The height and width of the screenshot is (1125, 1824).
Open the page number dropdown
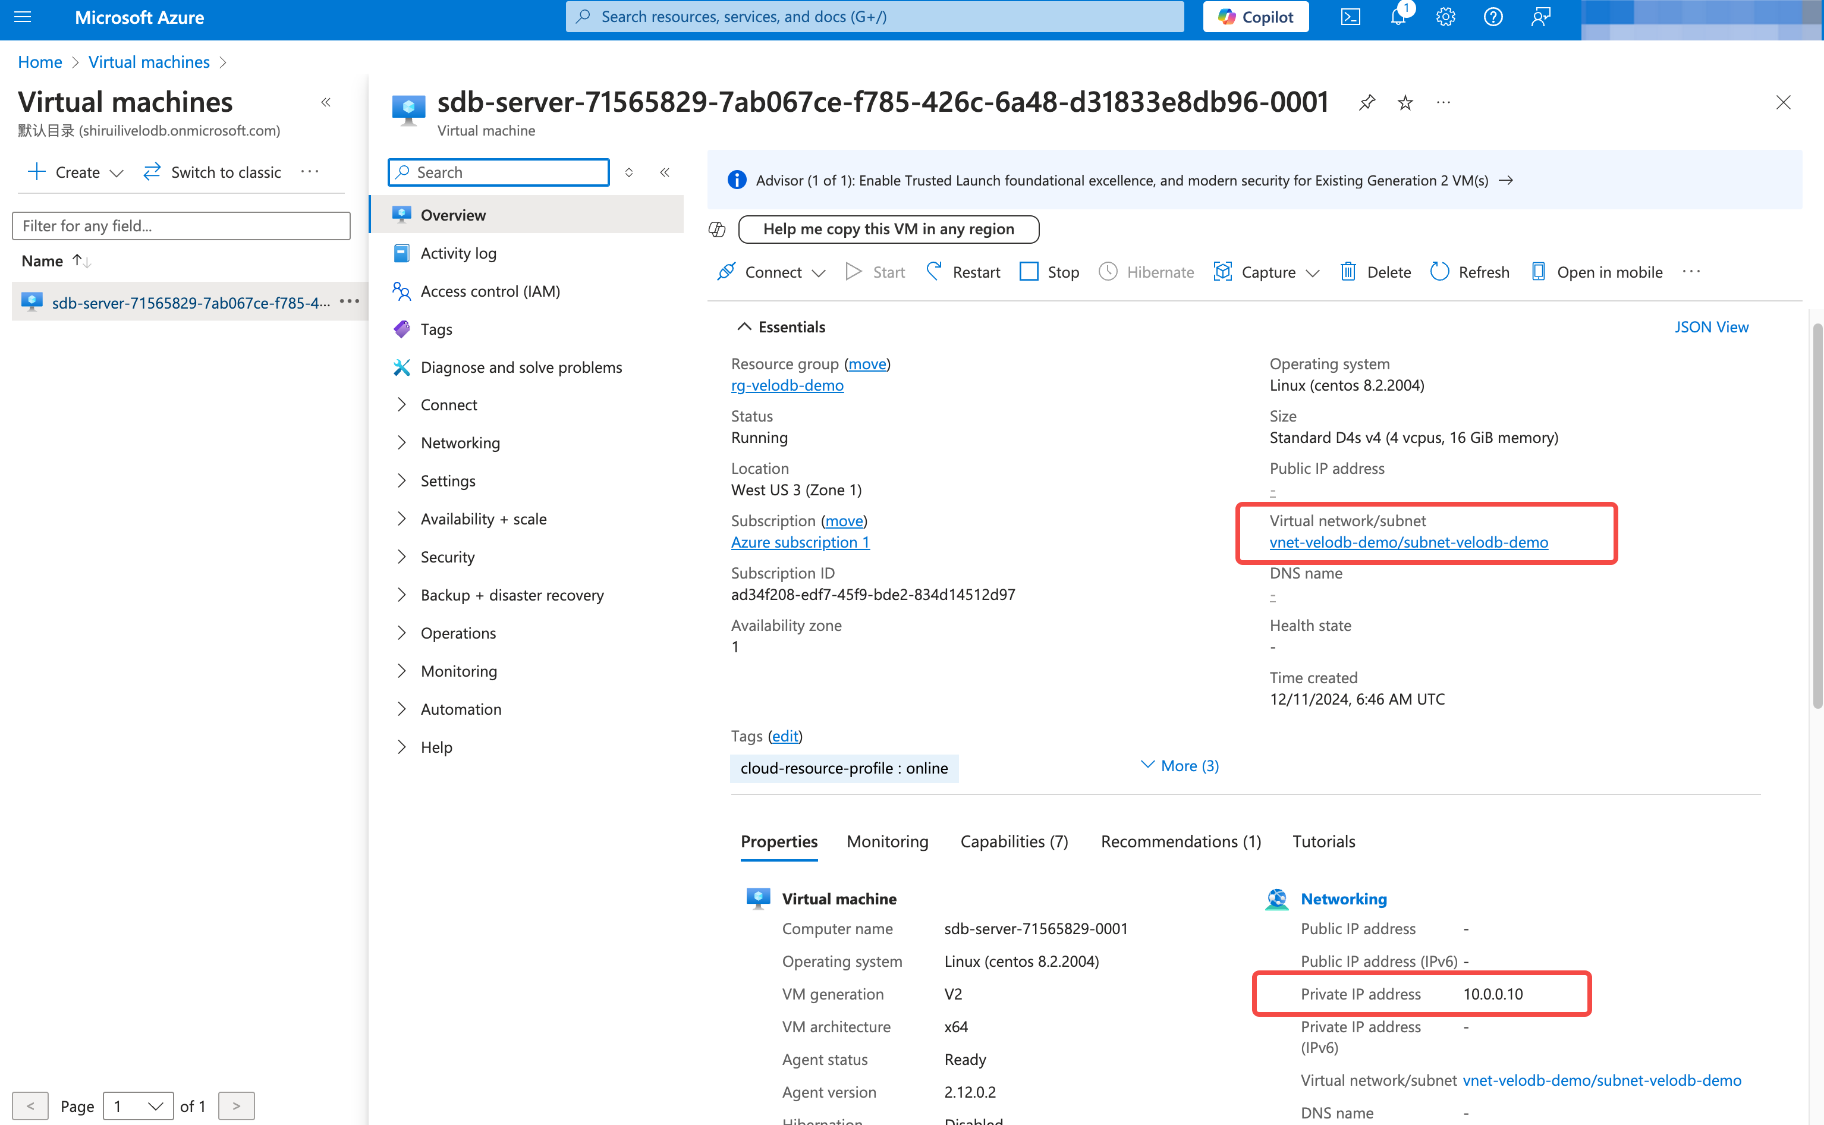(x=139, y=1105)
